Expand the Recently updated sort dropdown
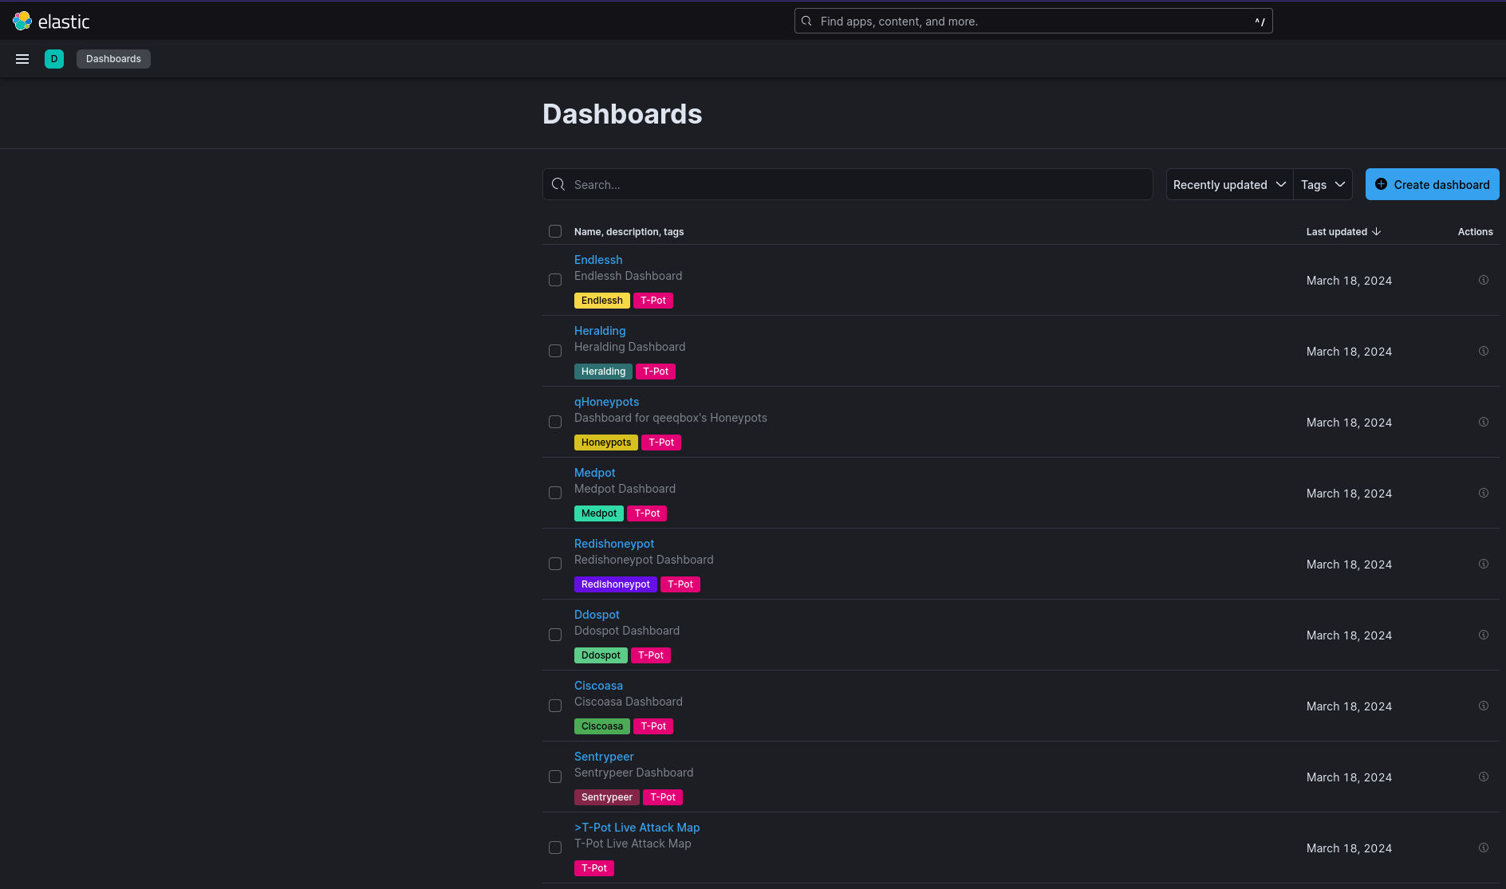This screenshot has height=889, width=1506. tap(1228, 185)
